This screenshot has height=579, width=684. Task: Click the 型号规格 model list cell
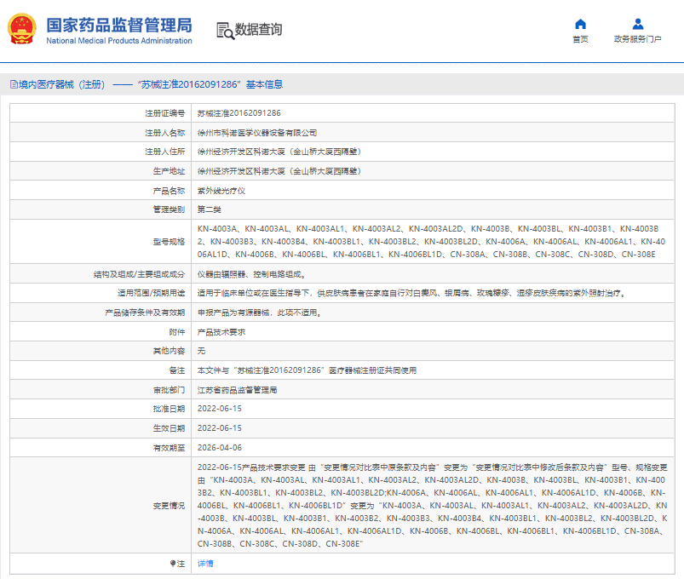pos(433,242)
